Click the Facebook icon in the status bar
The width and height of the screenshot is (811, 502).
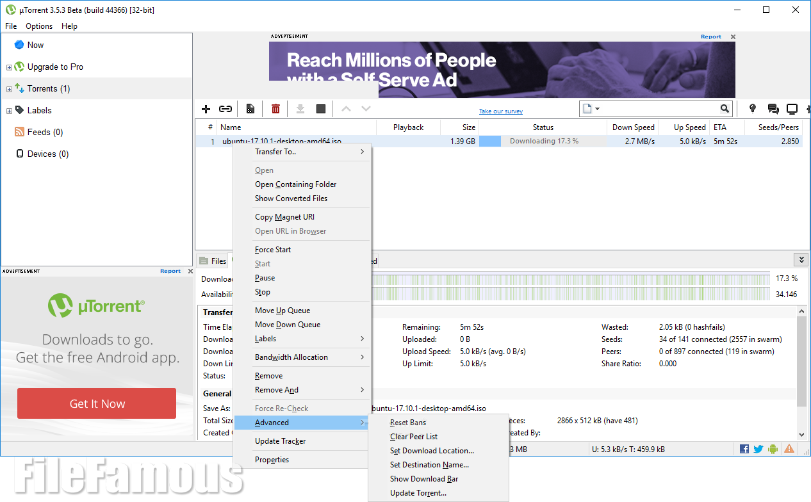click(x=744, y=449)
